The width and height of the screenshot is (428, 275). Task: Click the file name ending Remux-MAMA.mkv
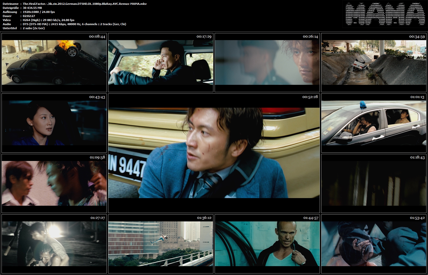pyautogui.click(x=85, y=4)
